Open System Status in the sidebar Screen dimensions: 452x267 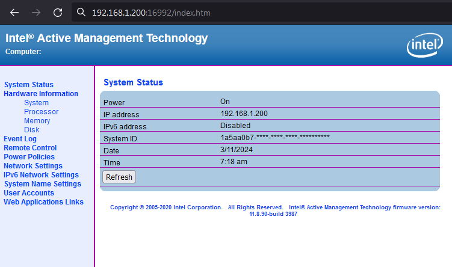click(29, 85)
